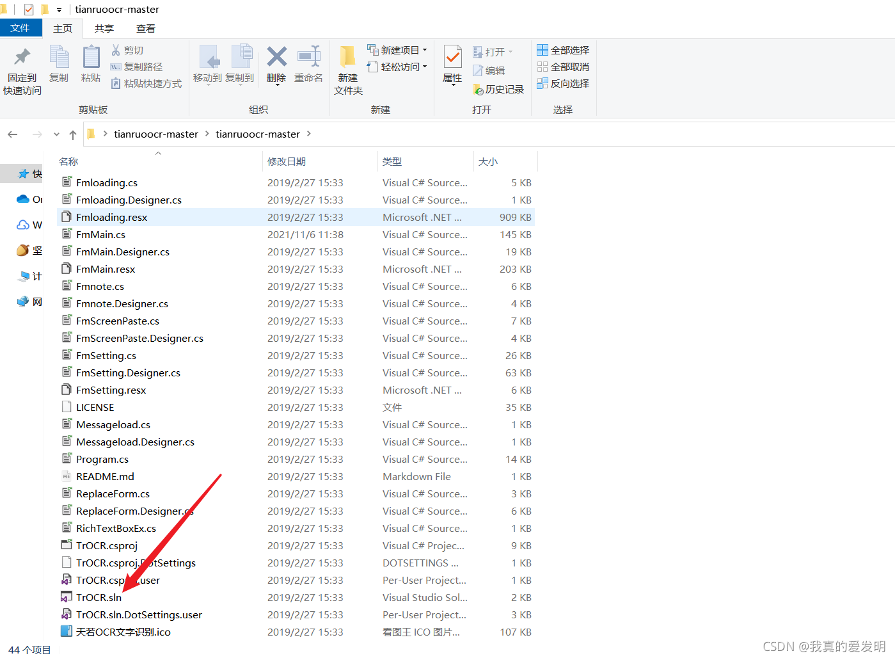The image size is (895, 658).
Task: Select the TrOCR.csproj file
Action: [107, 545]
